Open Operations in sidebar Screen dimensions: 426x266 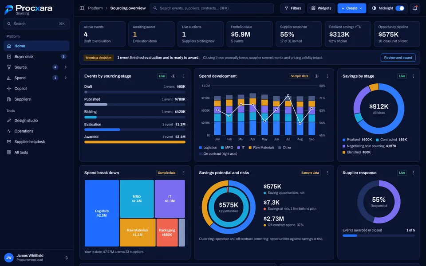pyautogui.click(x=36, y=131)
